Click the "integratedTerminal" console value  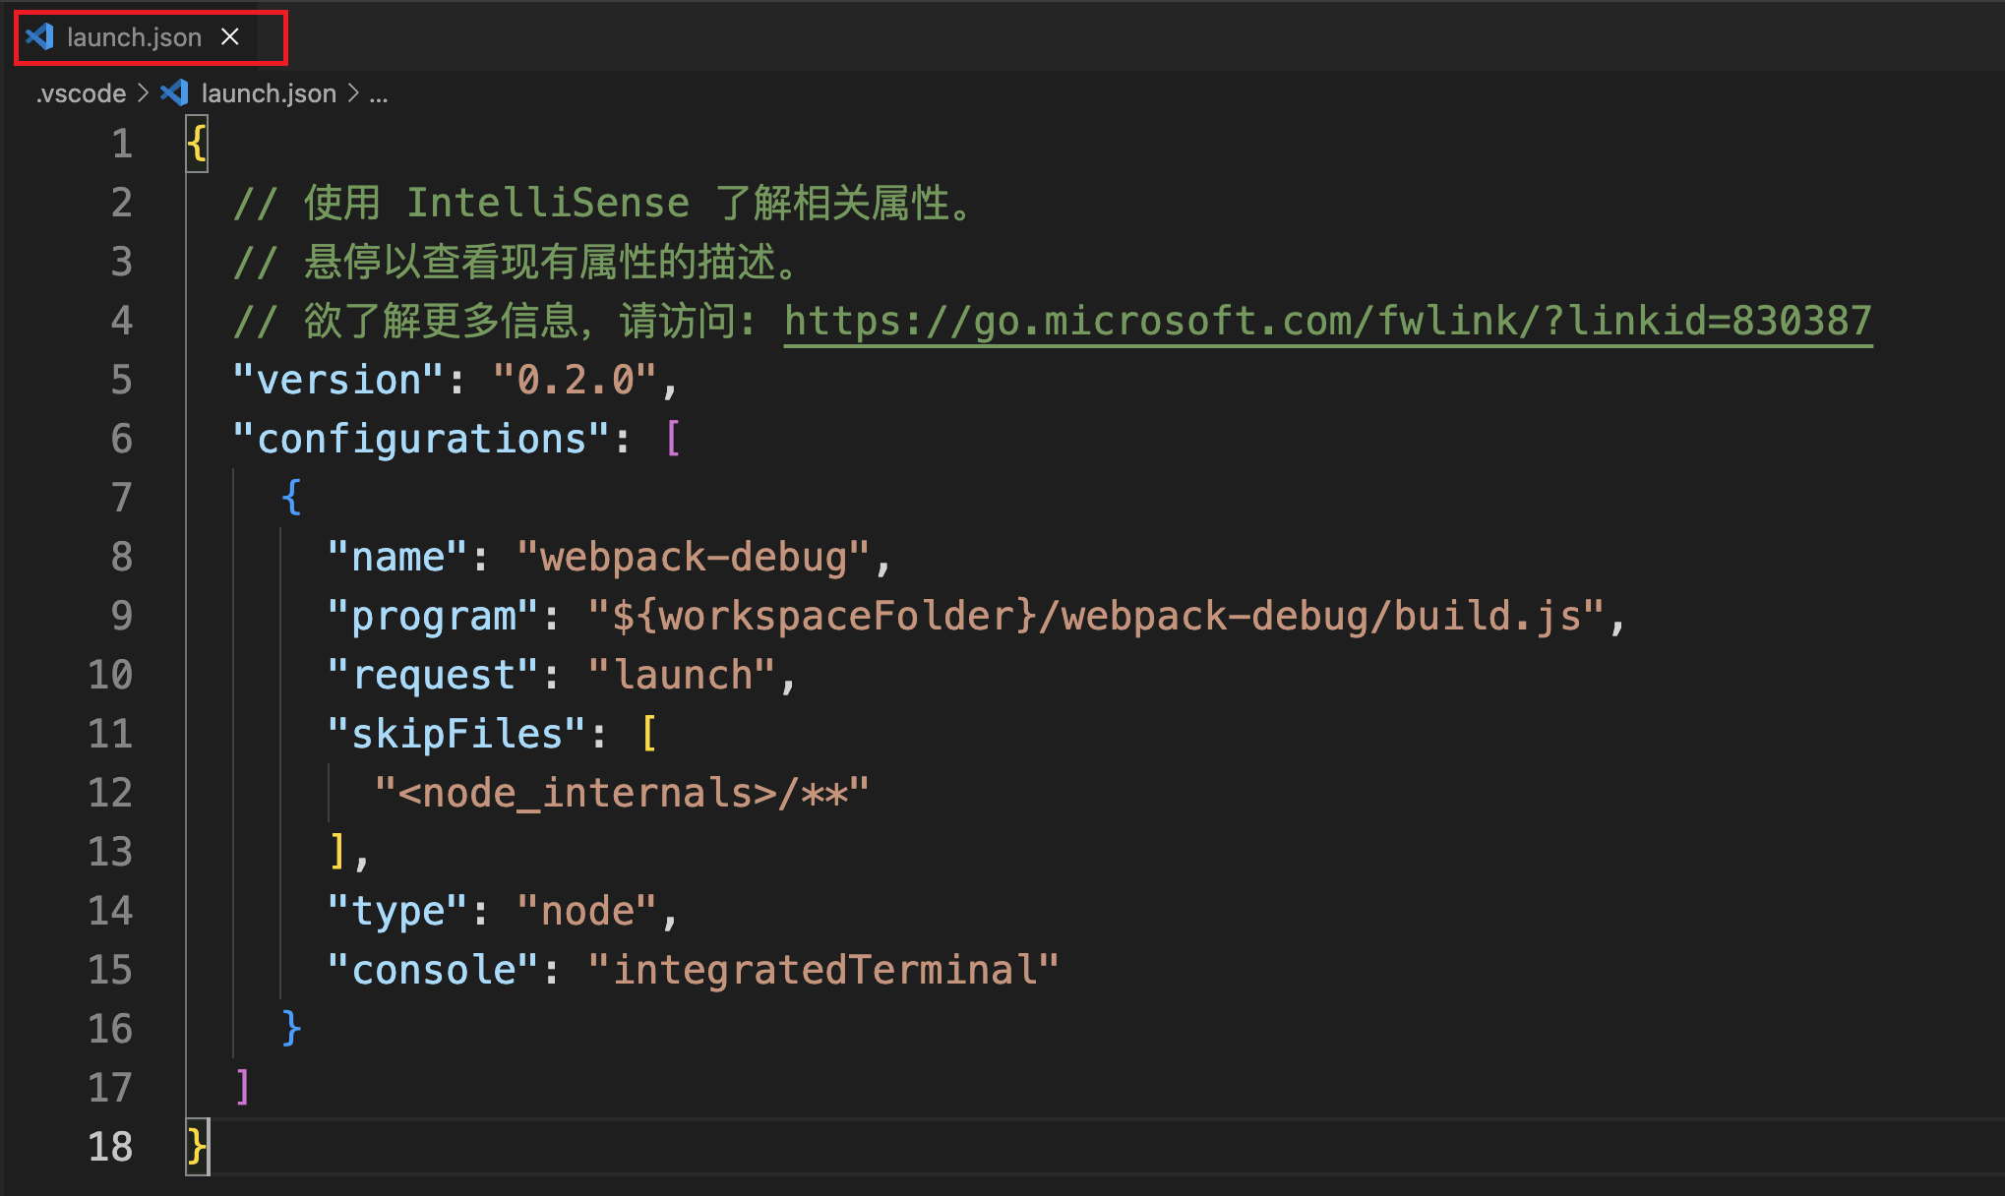(x=822, y=970)
